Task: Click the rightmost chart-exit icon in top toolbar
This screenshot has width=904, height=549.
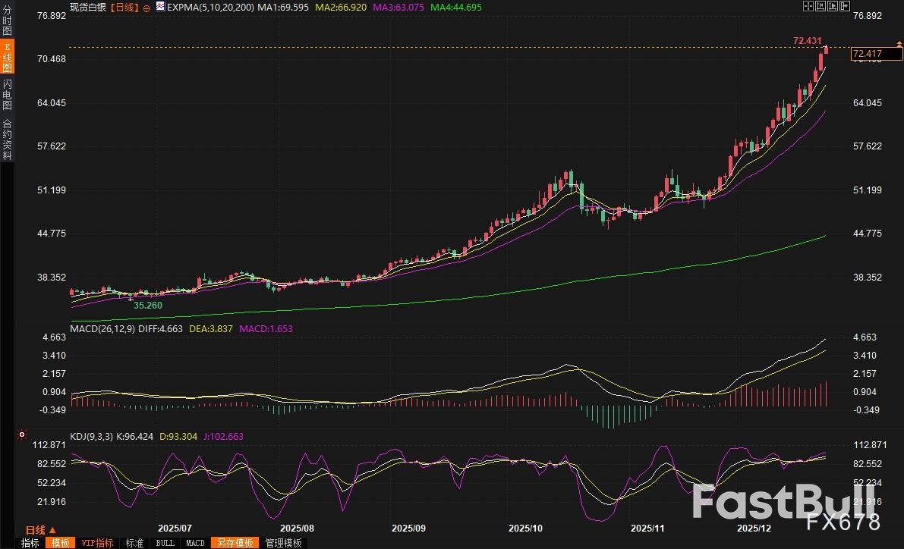Action: pyautogui.click(x=844, y=6)
